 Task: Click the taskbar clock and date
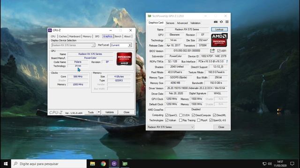(x=280, y=164)
